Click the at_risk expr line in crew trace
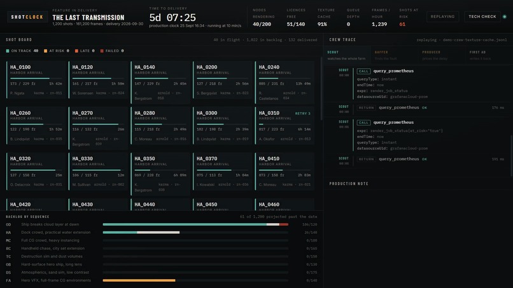 [x=400, y=131]
